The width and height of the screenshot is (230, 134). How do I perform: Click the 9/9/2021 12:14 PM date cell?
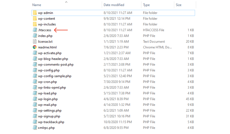pyautogui.click(x=117, y=19)
